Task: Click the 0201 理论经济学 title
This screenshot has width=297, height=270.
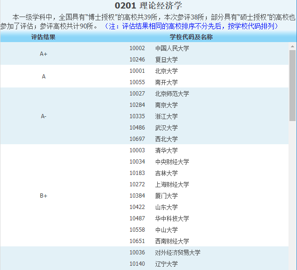Action: [148, 6]
